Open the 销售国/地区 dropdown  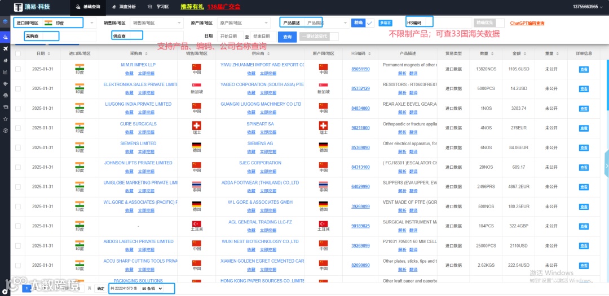(157, 23)
